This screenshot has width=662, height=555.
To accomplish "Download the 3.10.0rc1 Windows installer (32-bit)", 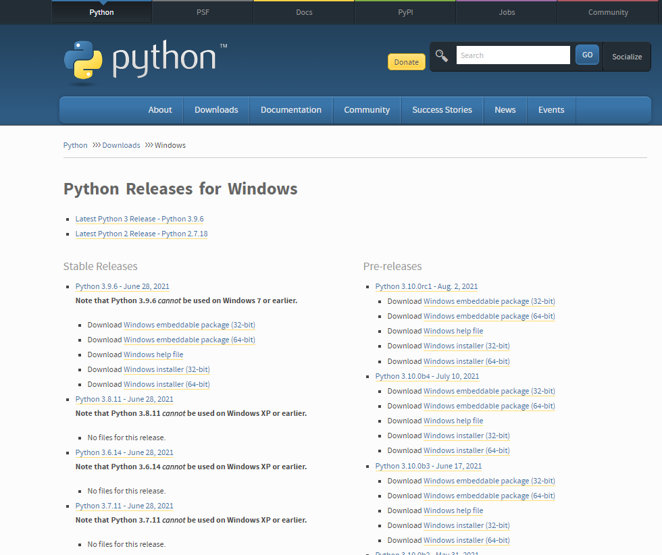I will click(x=467, y=346).
